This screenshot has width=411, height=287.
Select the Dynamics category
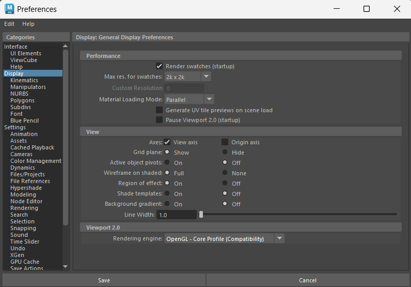tap(23, 168)
